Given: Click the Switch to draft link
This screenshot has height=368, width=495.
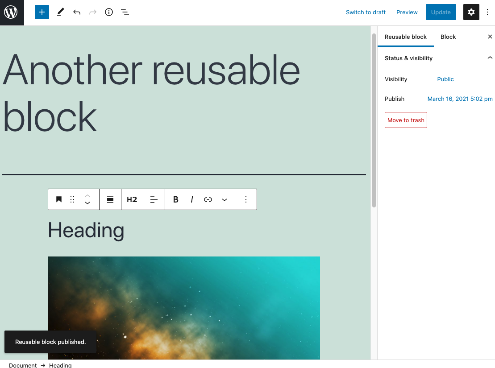Looking at the screenshot, I should [x=366, y=12].
